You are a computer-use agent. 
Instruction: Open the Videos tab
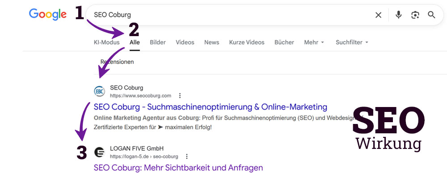185,42
